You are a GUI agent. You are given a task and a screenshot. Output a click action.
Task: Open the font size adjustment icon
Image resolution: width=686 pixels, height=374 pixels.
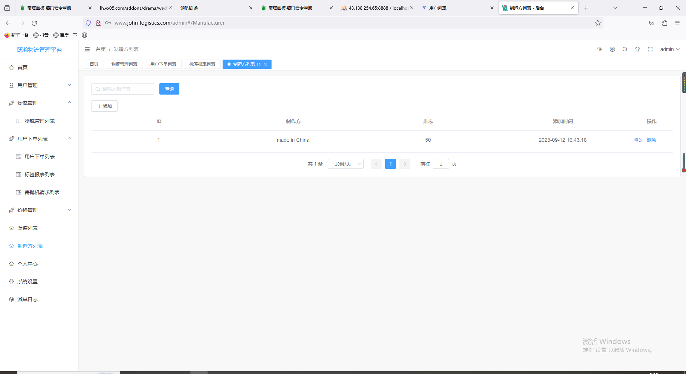pyautogui.click(x=600, y=49)
